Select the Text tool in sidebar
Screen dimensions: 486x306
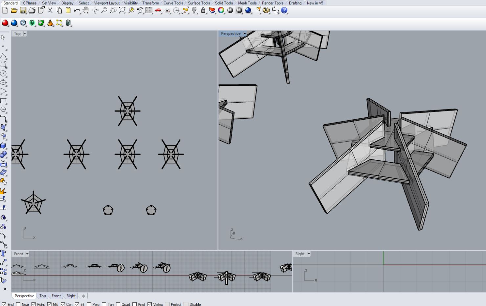coord(3,253)
